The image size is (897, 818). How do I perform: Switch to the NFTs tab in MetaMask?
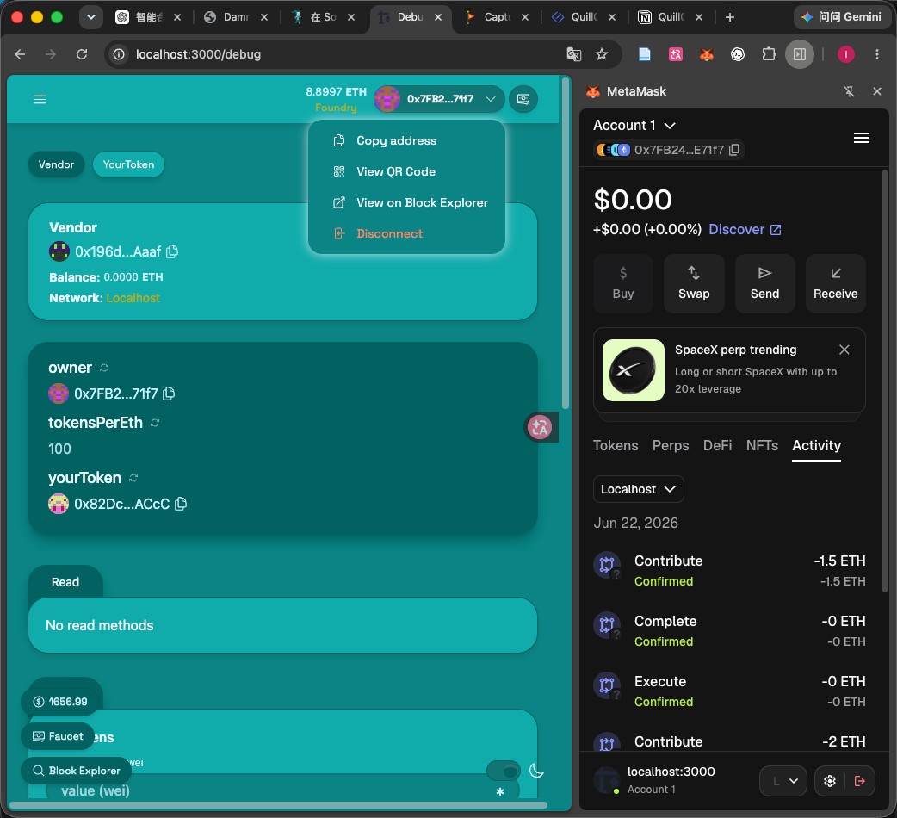[x=762, y=446]
